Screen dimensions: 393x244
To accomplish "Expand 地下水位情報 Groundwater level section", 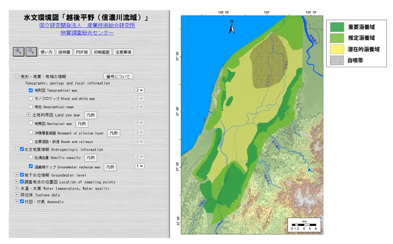I will [x=17, y=175].
